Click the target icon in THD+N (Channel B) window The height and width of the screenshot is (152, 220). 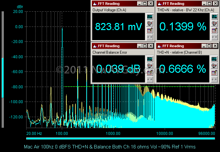[x=214, y=66]
